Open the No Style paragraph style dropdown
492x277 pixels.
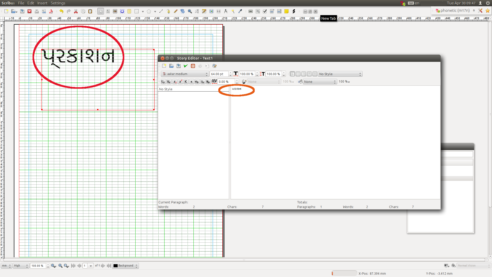point(340,74)
